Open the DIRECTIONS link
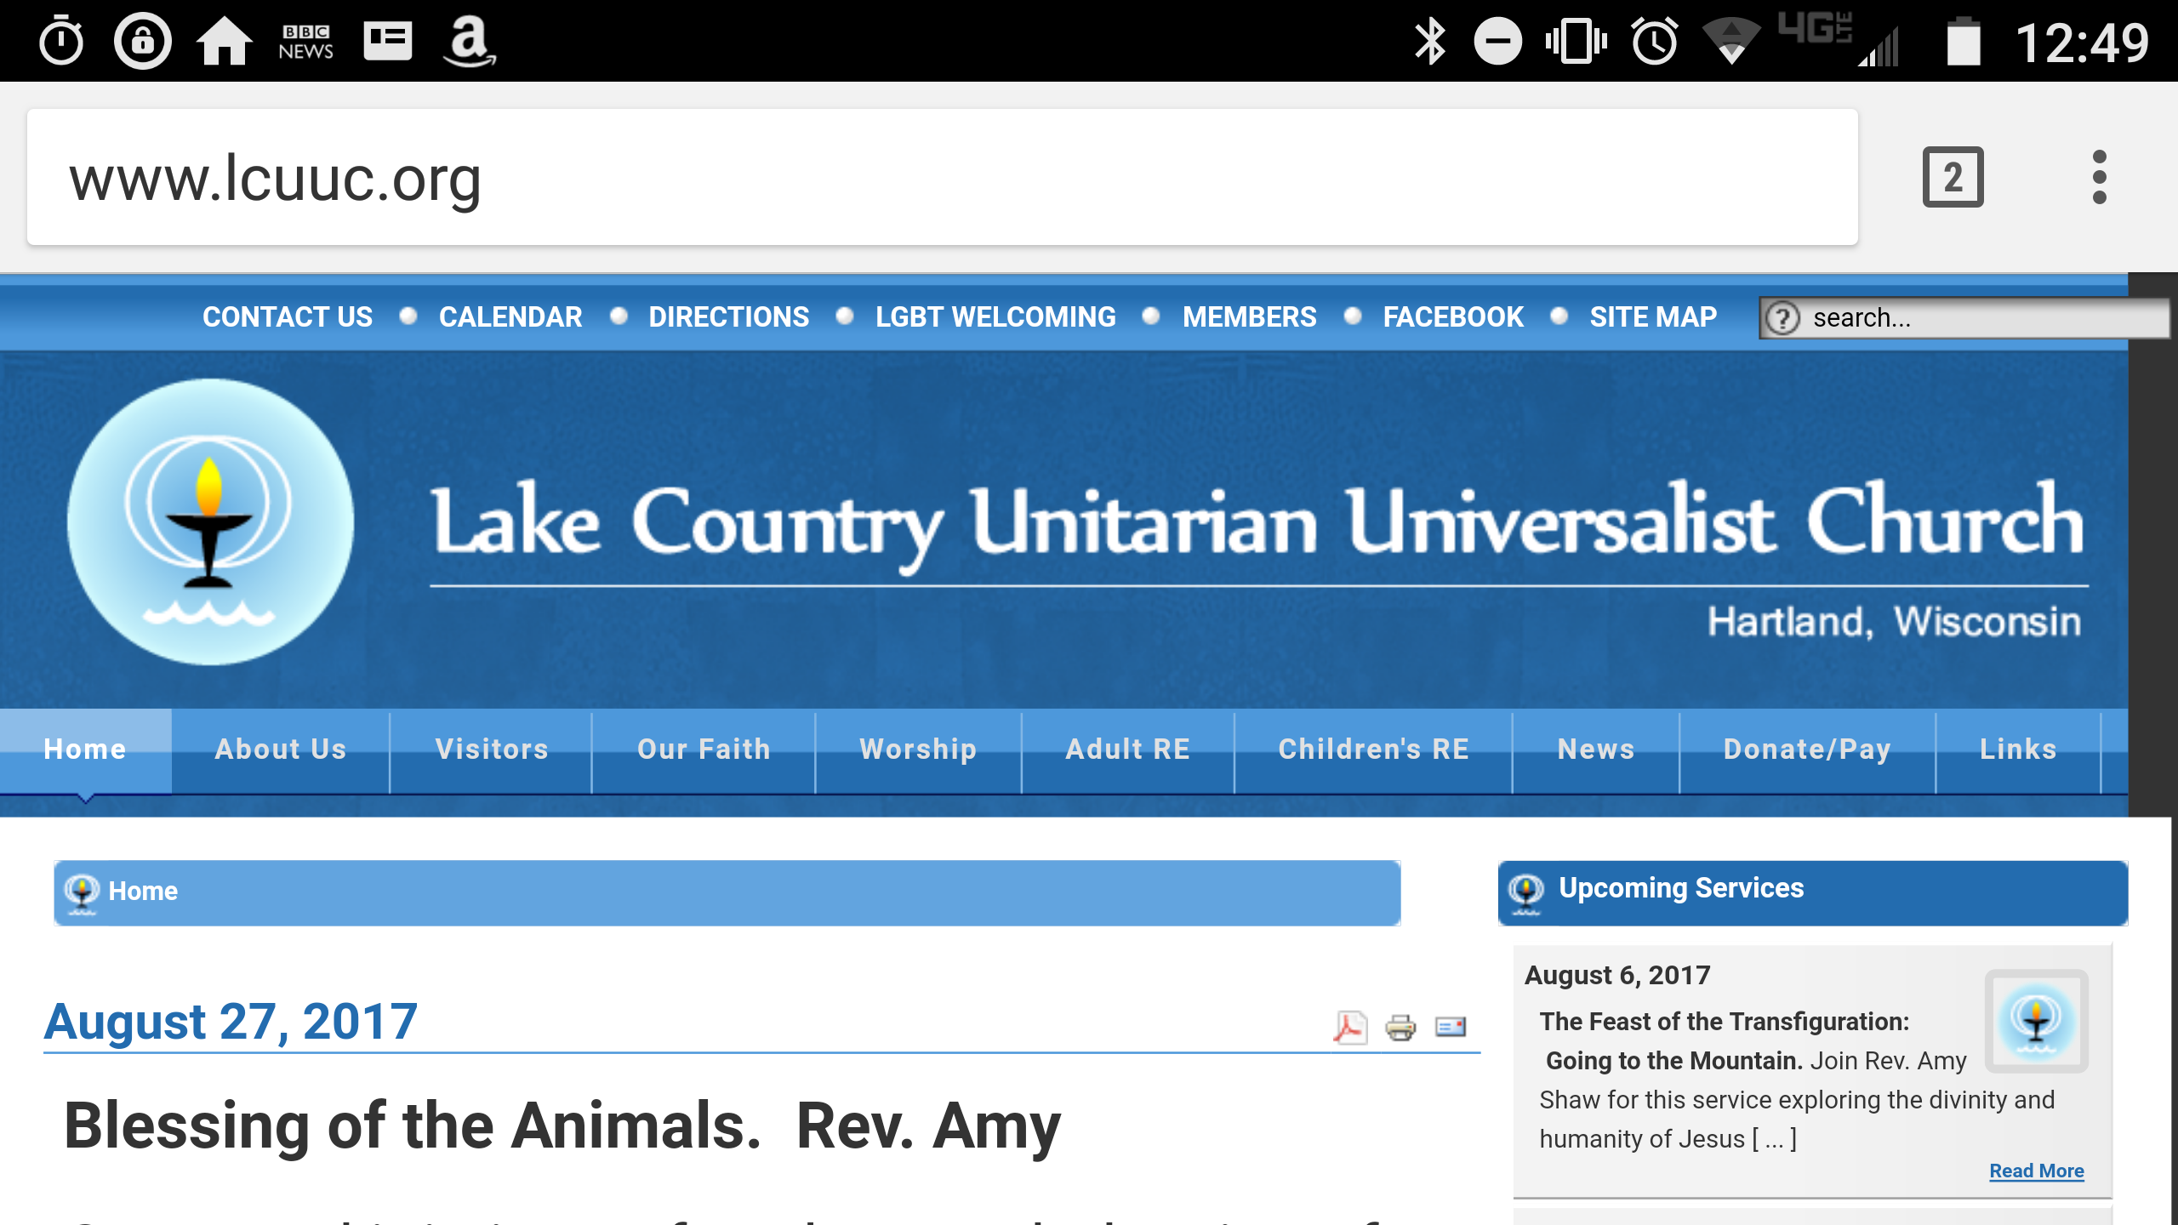This screenshot has width=2178, height=1225. tap(729, 317)
